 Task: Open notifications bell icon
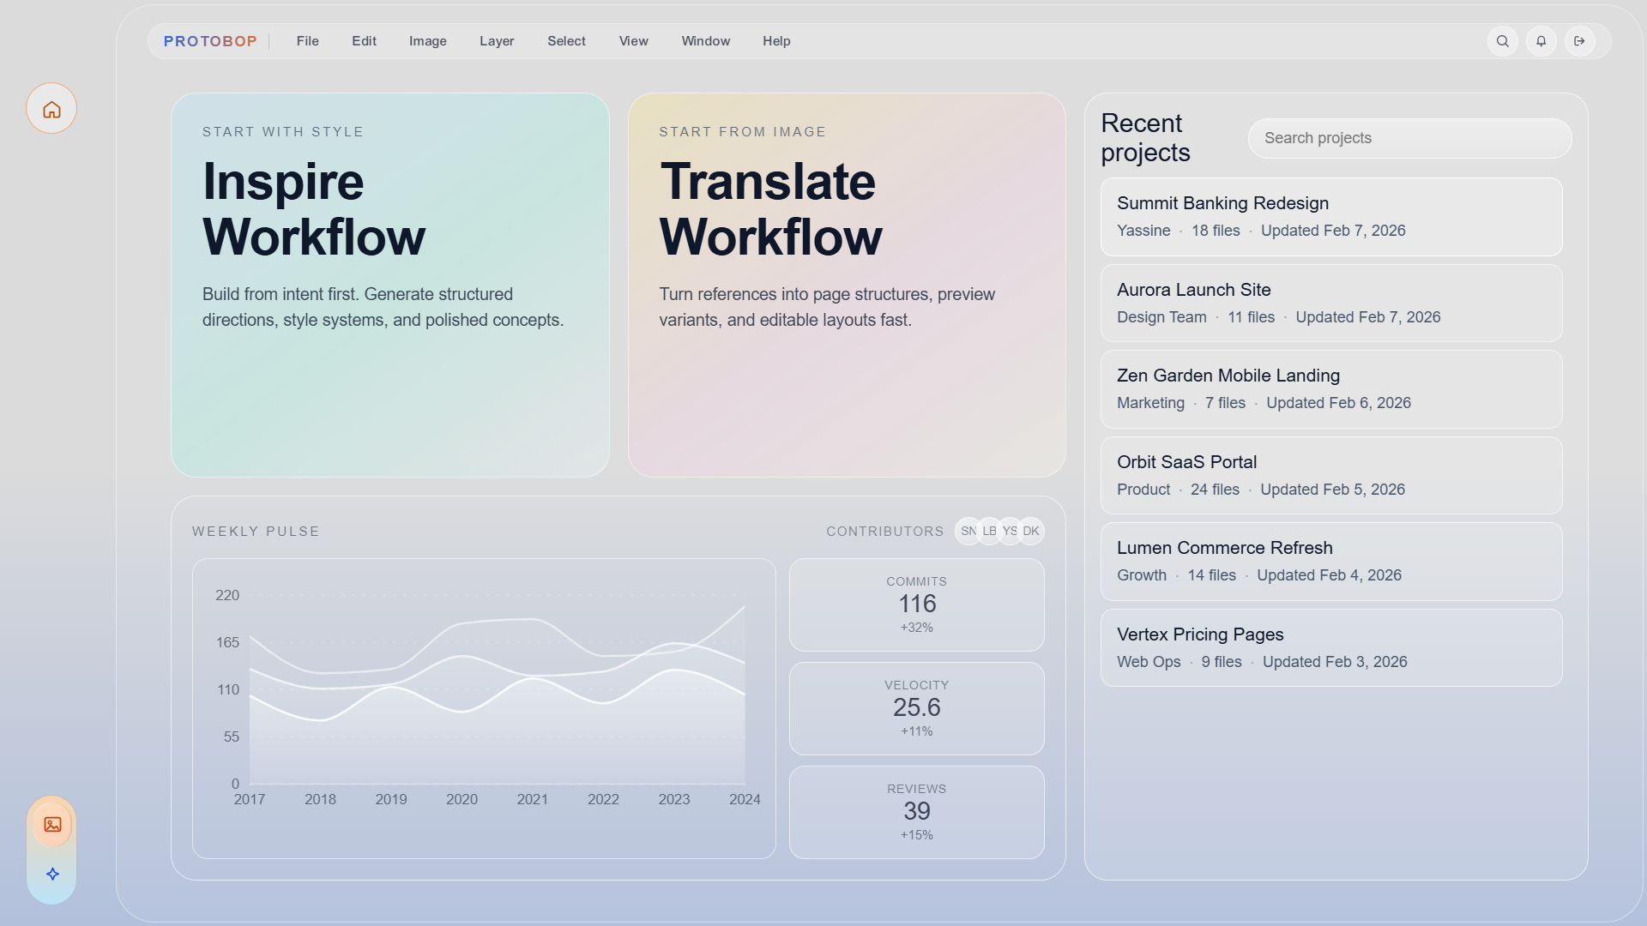(1541, 41)
